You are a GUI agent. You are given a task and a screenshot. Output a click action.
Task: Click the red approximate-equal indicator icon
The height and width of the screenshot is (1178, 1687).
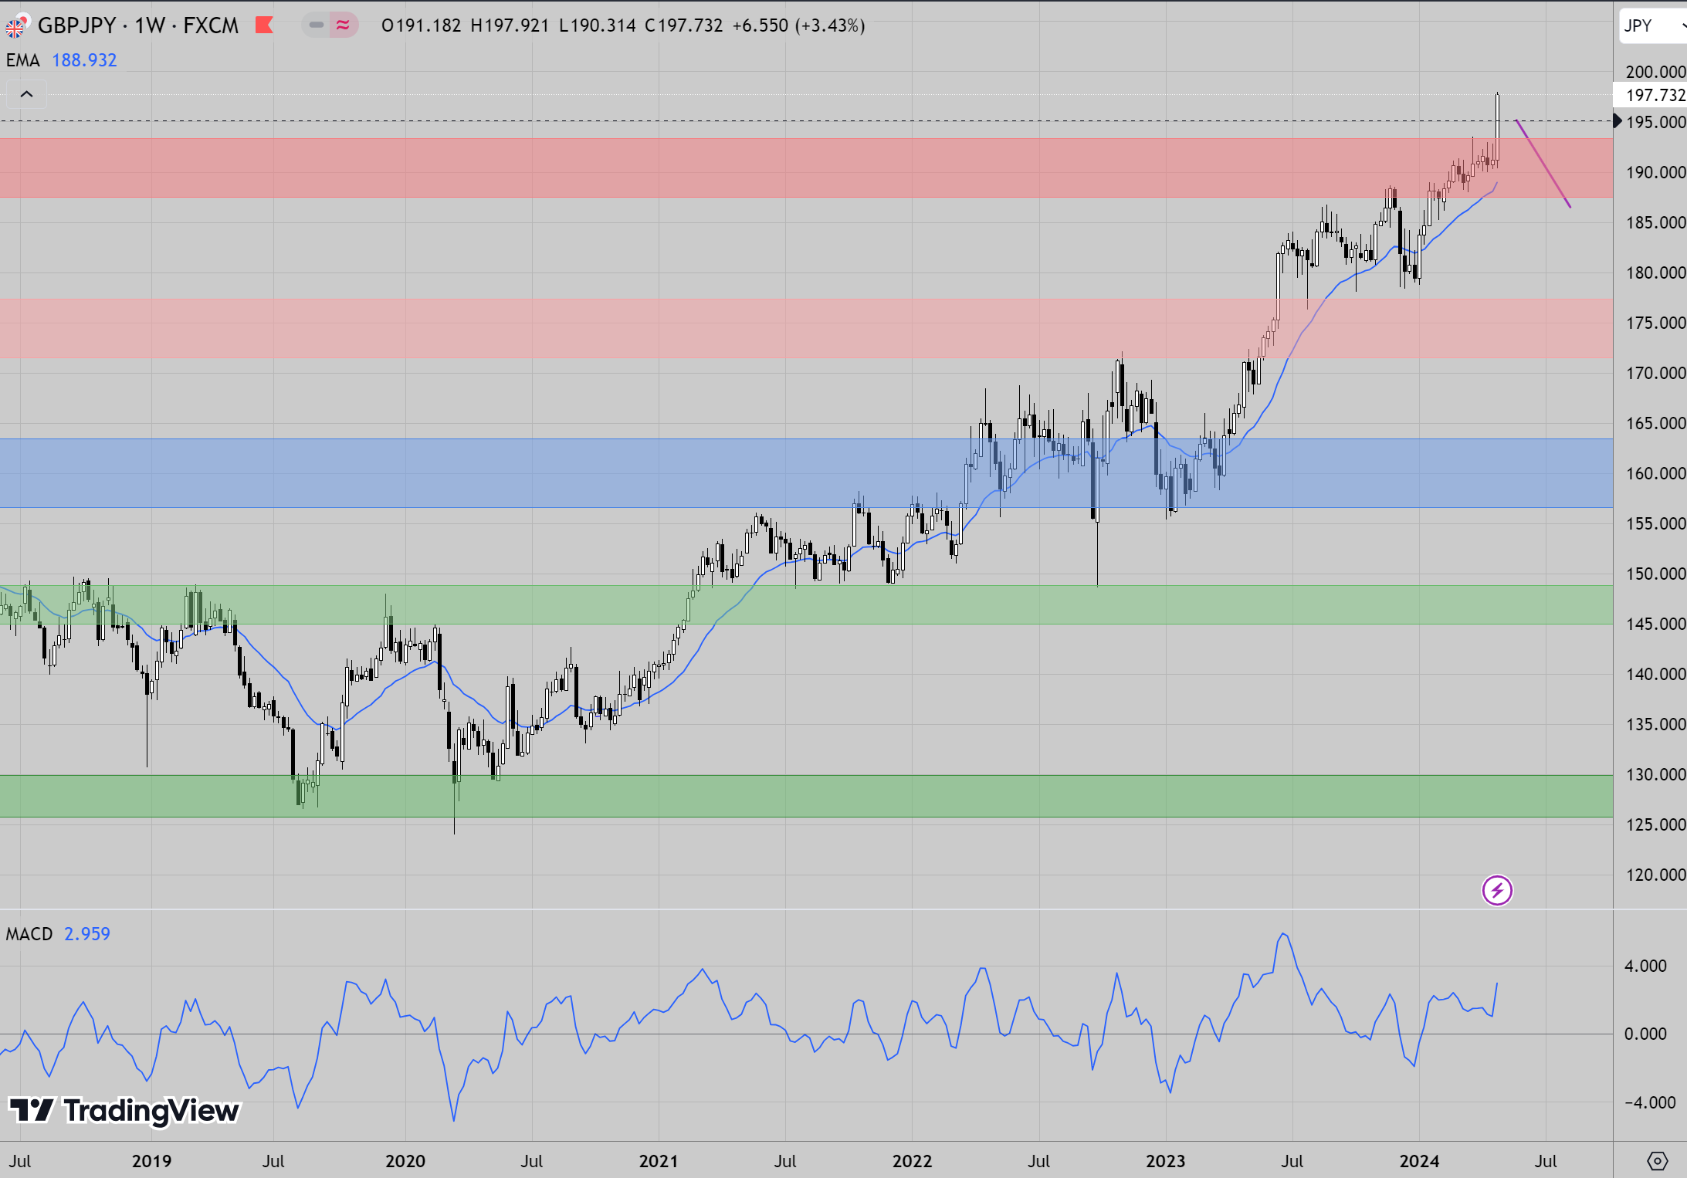tap(343, 25)
